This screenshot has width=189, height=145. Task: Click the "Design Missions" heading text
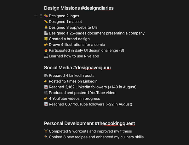point(61,8)
